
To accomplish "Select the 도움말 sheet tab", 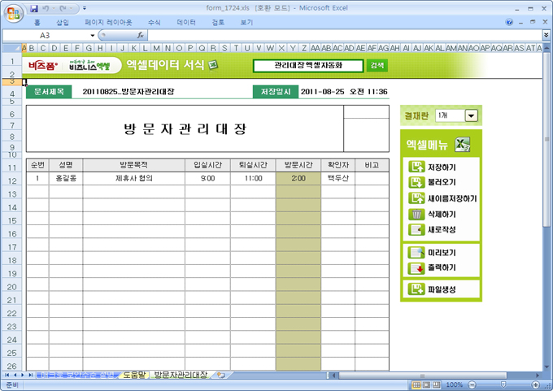I will pyautogui.click(x=134, y=375).
